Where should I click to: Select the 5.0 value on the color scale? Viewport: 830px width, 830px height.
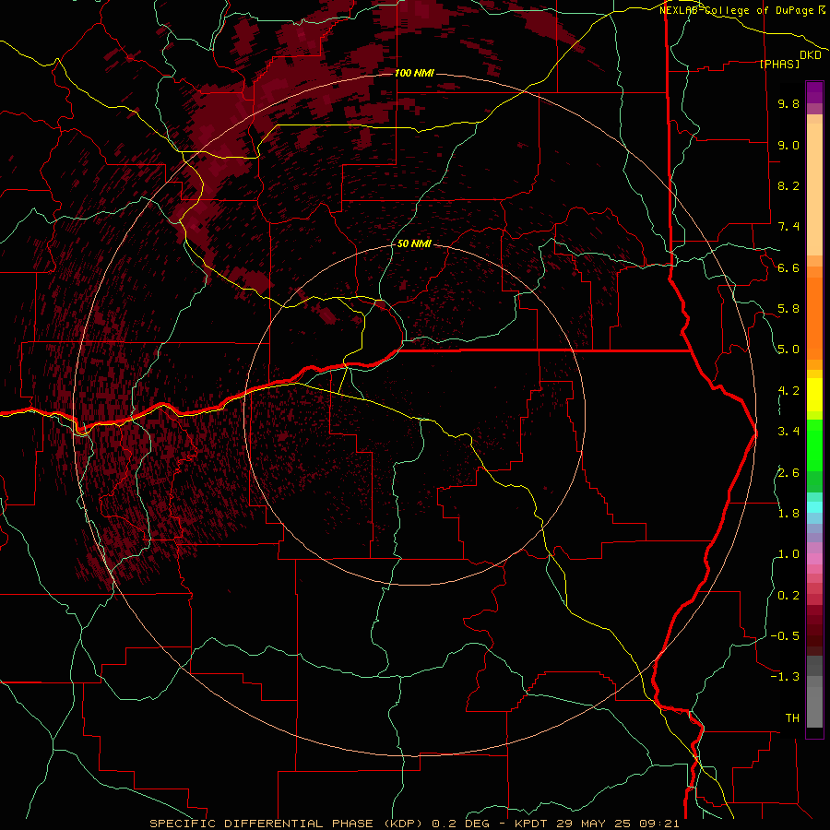[788, 350]
